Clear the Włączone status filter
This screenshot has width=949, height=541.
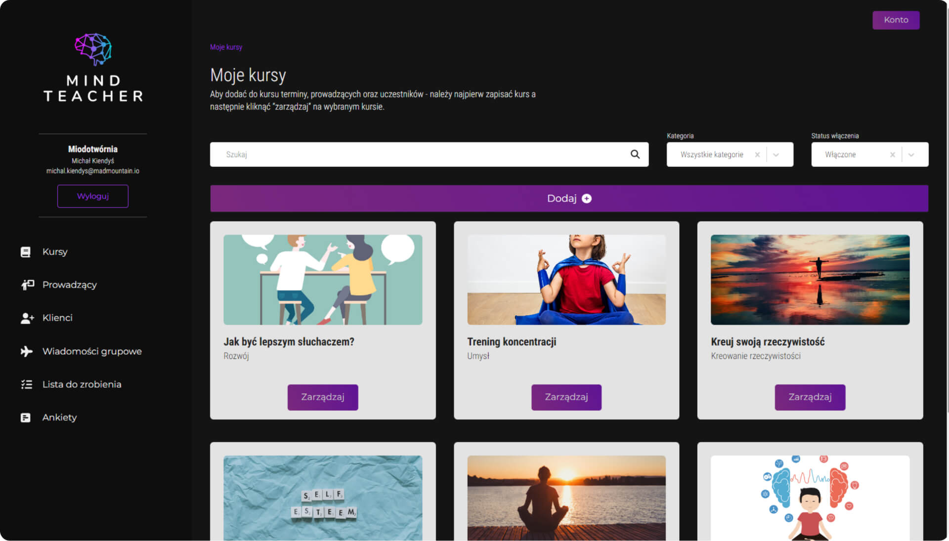[x=893, y=155]
